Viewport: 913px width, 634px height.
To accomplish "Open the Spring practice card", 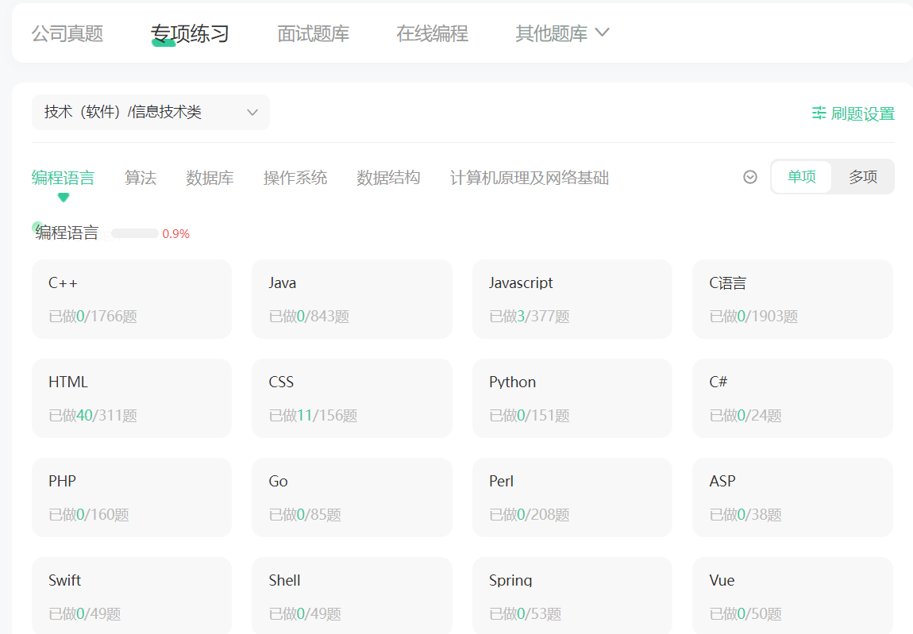I will [572, 596].
